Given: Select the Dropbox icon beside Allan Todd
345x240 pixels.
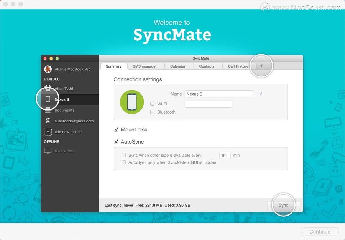Looking at the screenshot, I should click(48, 88).
